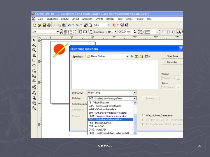Enable Web_sichere_Dateinamen checkbox

tap(144, 116)
